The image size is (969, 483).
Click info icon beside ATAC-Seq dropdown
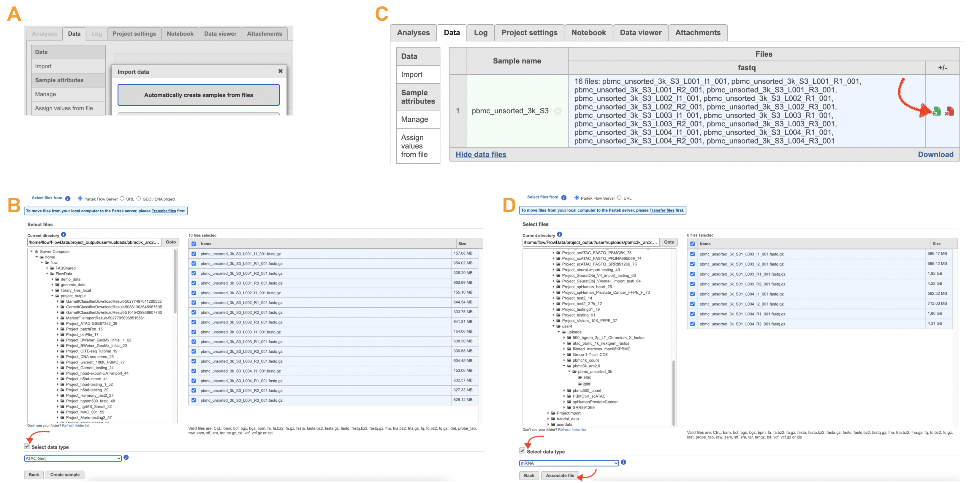point(126,458)
